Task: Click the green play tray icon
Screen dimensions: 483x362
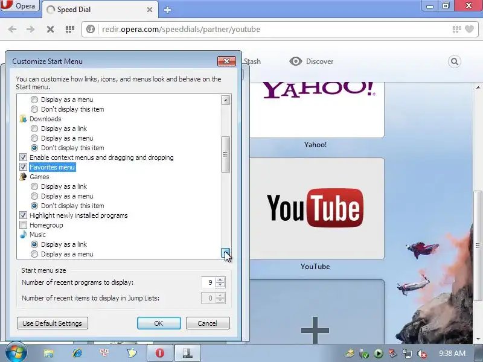Action: 379,354
